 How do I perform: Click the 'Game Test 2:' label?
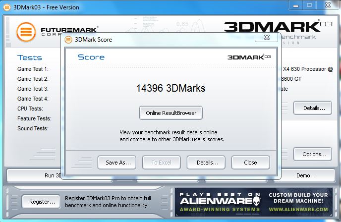tap(33, 79)
